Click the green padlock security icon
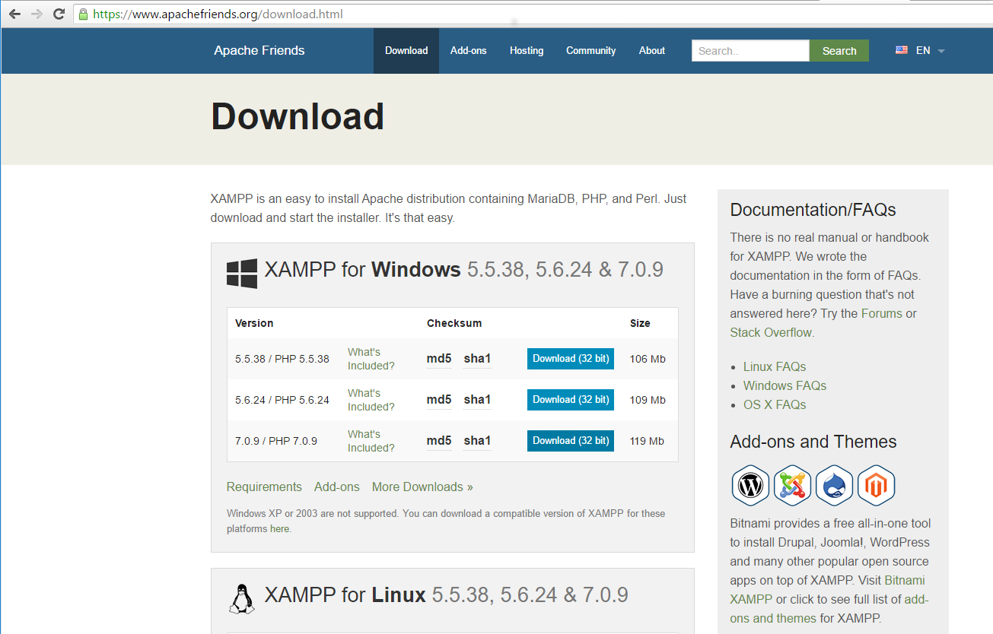 coord(84,14)
